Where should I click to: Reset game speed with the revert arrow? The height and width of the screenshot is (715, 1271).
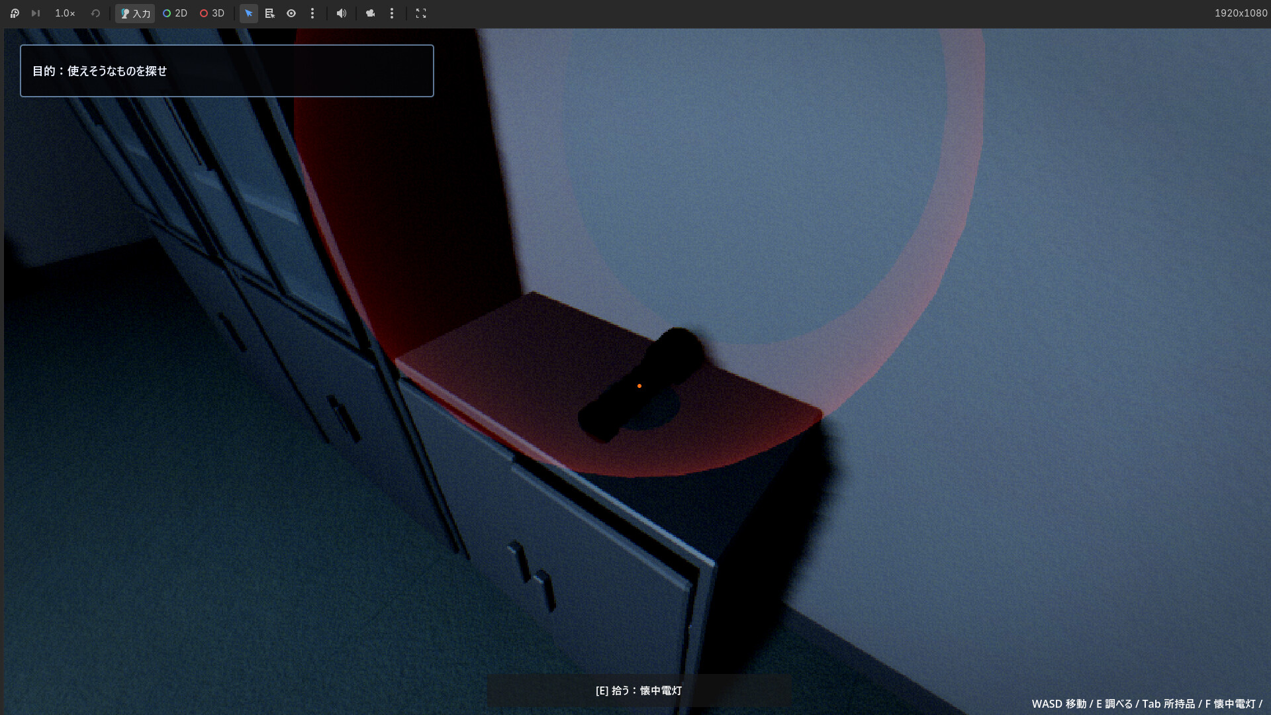pos(95,13)
